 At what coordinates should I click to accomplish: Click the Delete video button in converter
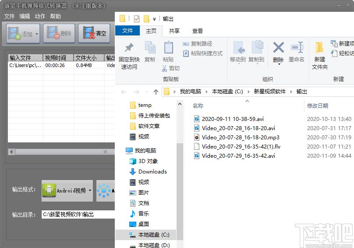pyautogui.click(x=59, y=33)
